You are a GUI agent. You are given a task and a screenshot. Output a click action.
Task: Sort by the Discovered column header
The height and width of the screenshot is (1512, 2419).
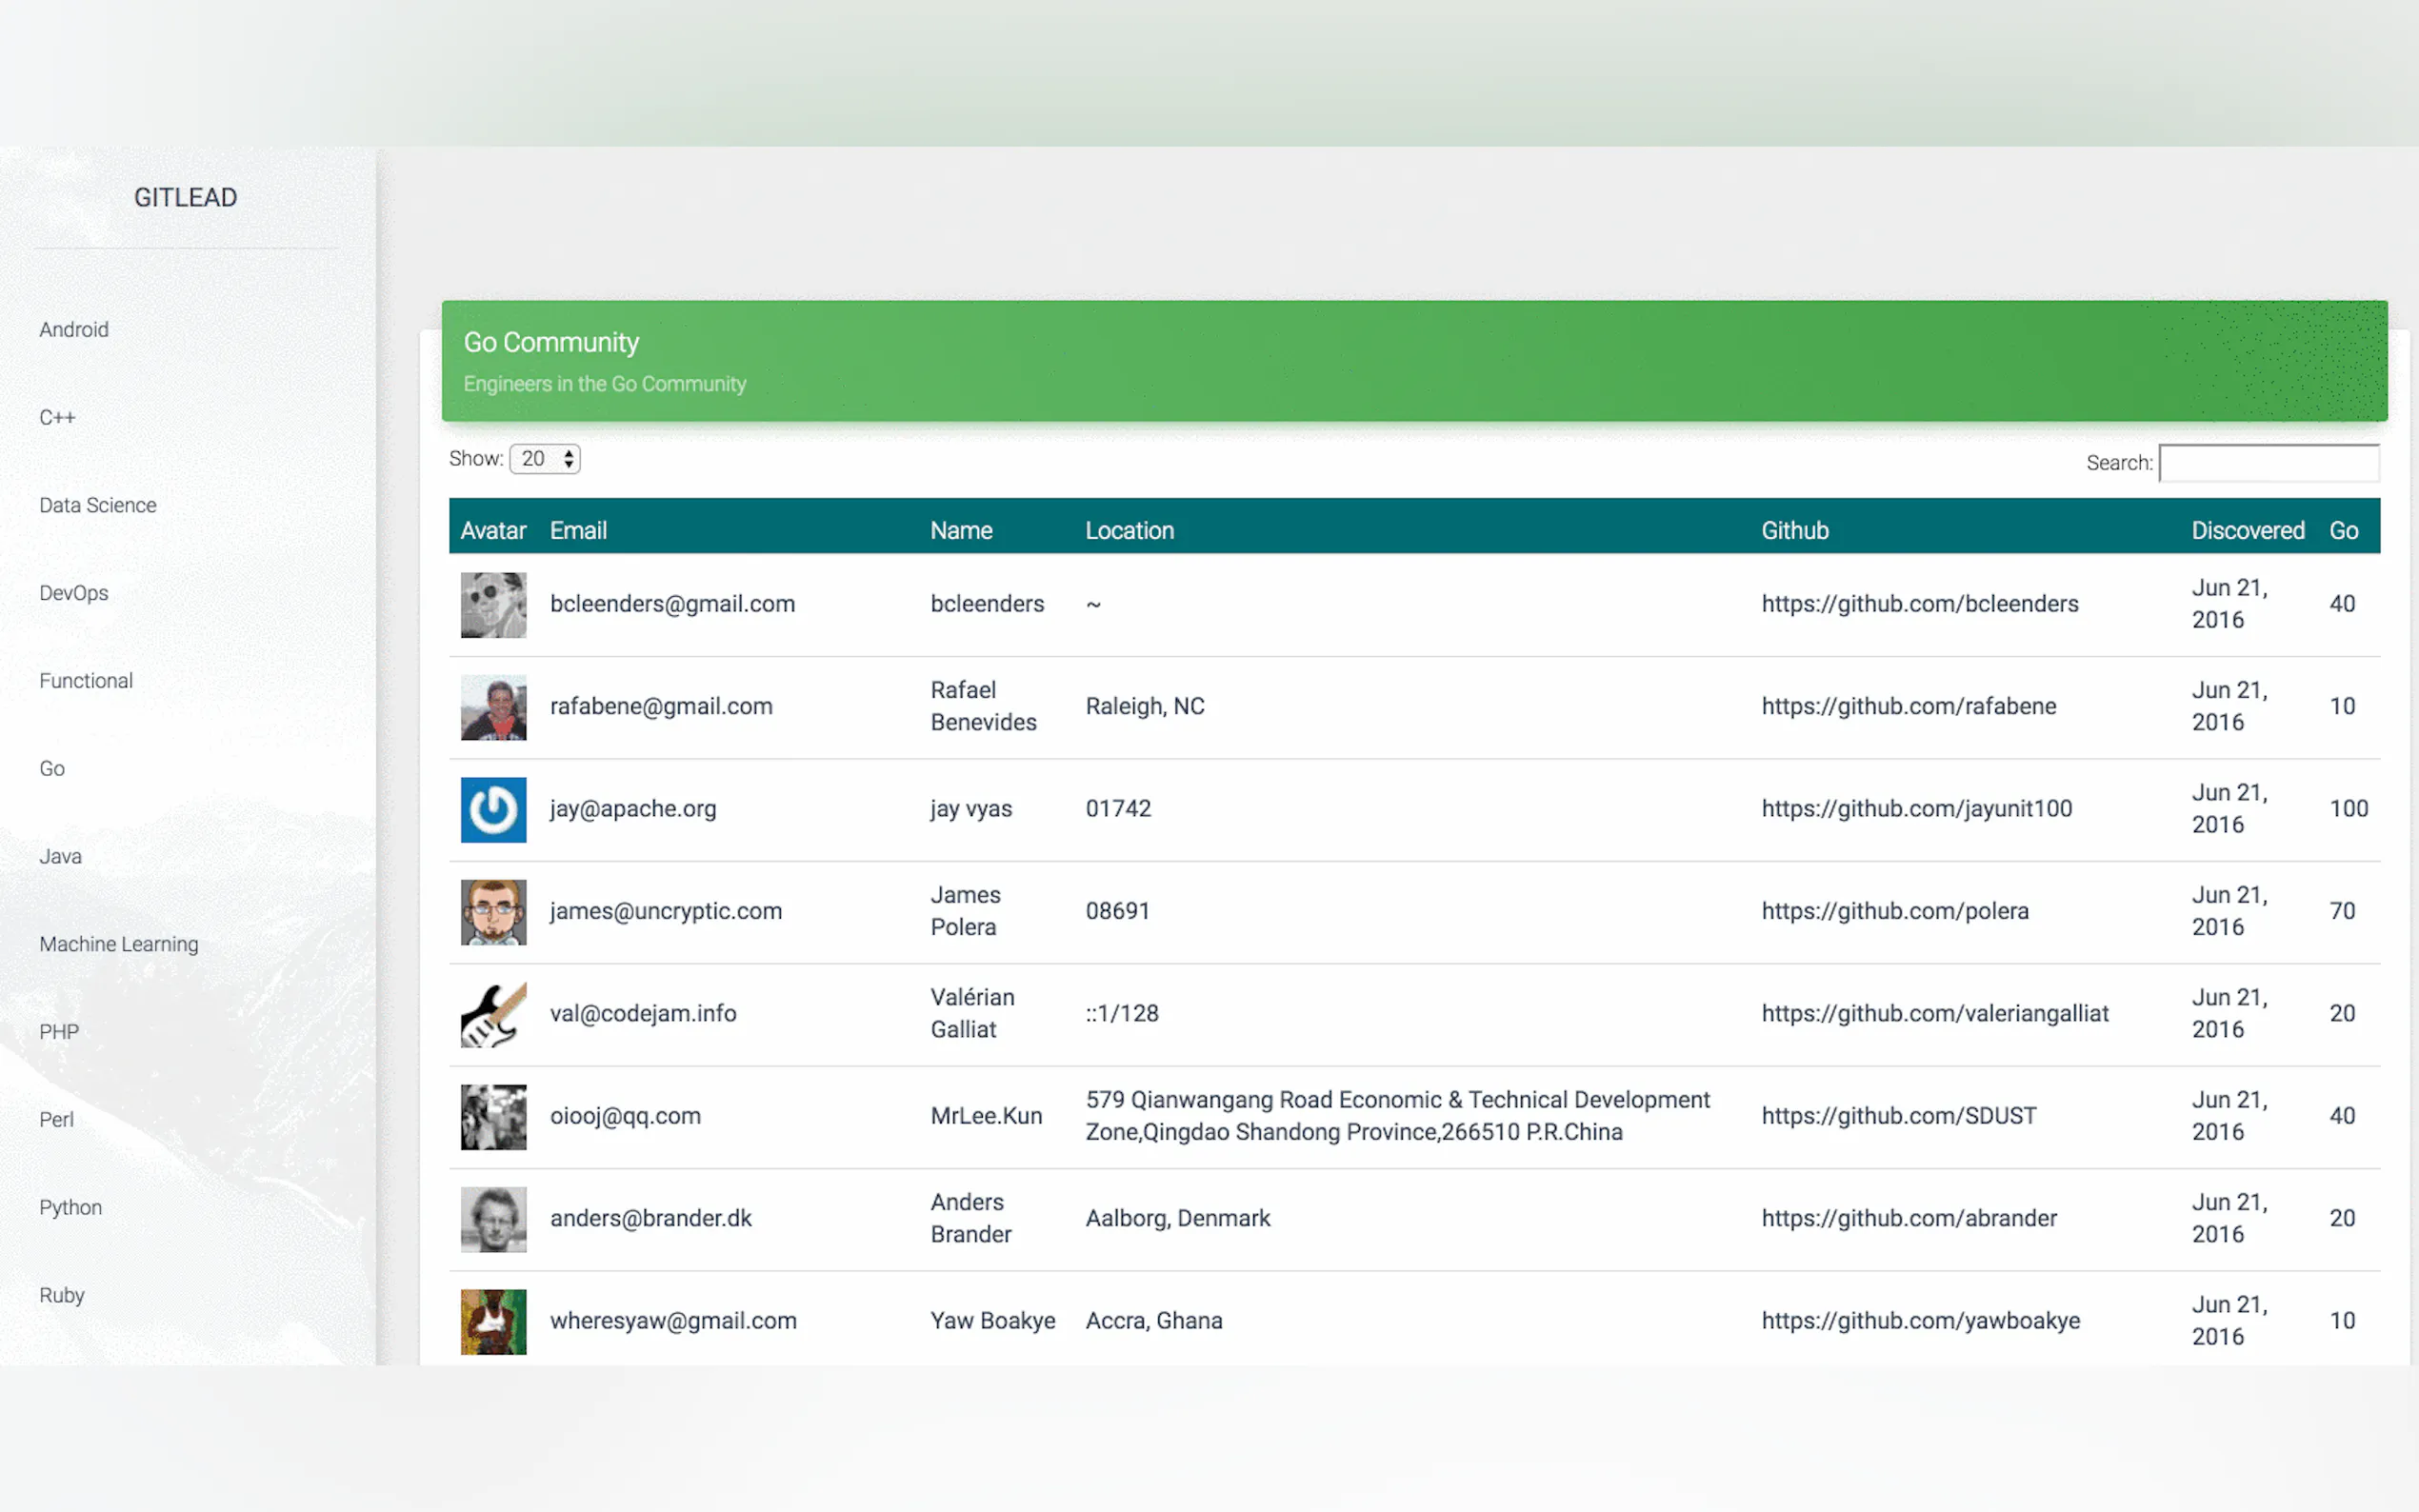(x=2247, y=531)
